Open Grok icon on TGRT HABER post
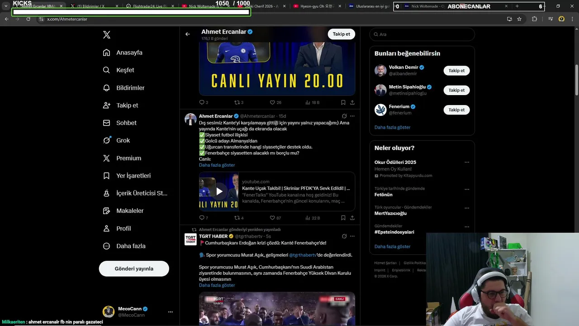This screenshot has height=326, width=579. [x=344, y=236]
